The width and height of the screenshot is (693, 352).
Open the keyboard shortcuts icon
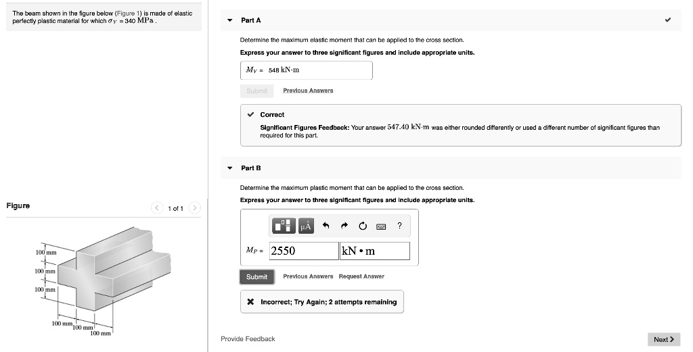380,226
